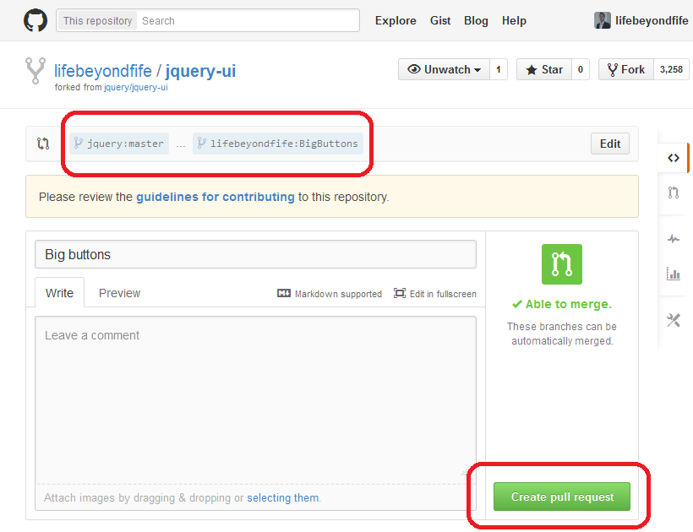Open the Graphs bar chart icon
The image size is (693, 532).
674,274
